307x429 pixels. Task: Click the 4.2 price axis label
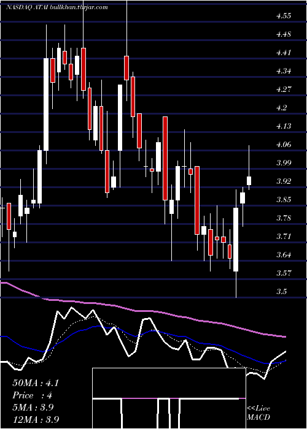point(281,108)
